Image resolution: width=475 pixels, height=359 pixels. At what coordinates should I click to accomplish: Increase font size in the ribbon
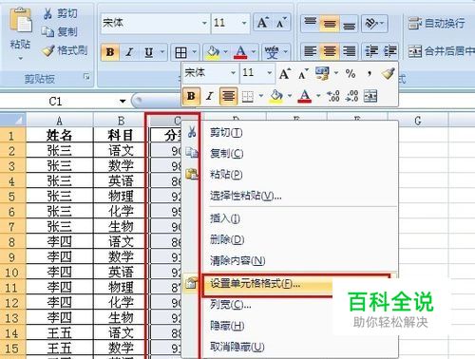pyautogui.click(x=263, y=23)
